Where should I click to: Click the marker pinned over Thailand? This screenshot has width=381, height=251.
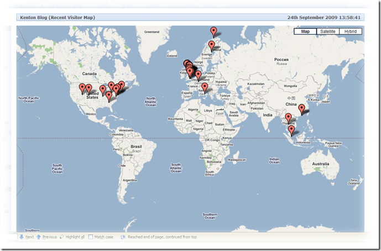point(289,118)
